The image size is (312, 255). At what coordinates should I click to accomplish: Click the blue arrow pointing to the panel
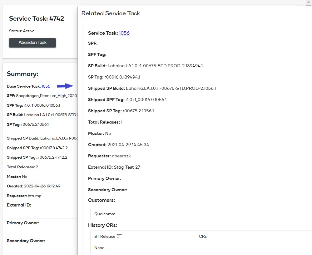pos(65,86)
